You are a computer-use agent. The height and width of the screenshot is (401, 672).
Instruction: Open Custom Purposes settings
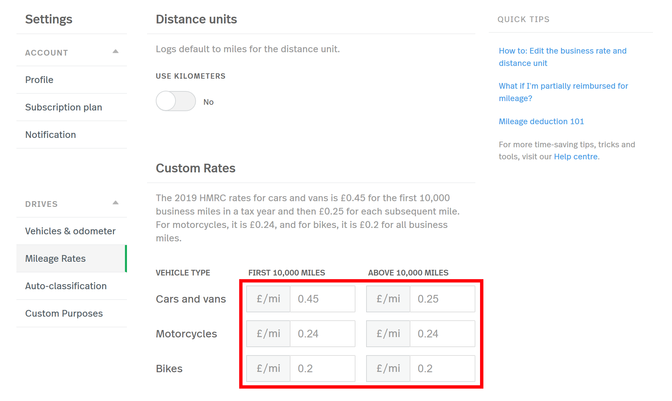[x=72, y=313]
